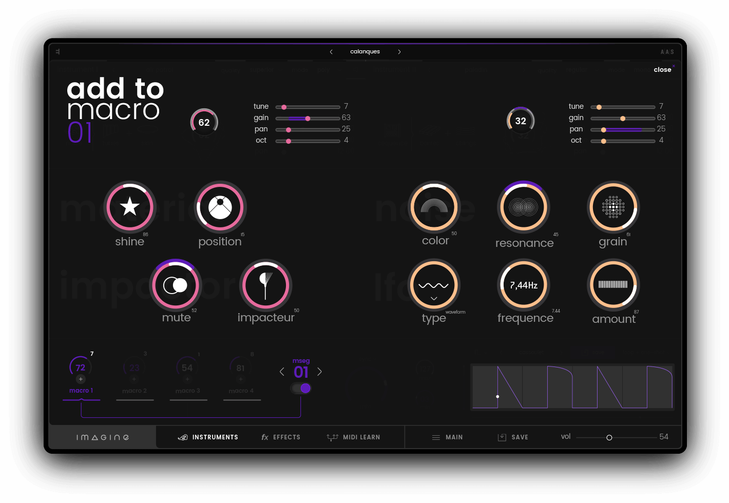
Task: Click the plus under macro 1
Action: pyautogui.click(x=81, y=379)
